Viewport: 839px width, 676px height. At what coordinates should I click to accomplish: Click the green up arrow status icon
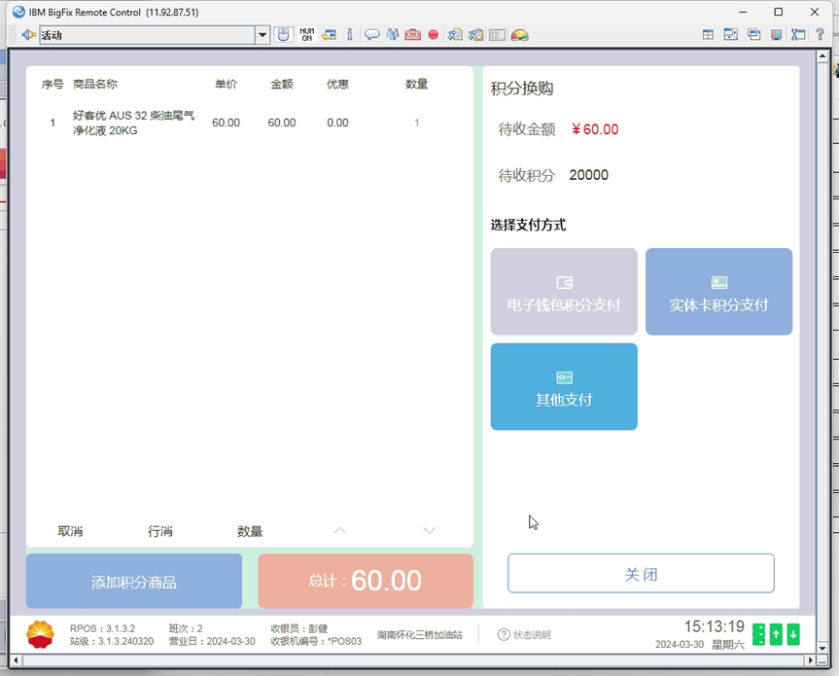click(776, 634)
